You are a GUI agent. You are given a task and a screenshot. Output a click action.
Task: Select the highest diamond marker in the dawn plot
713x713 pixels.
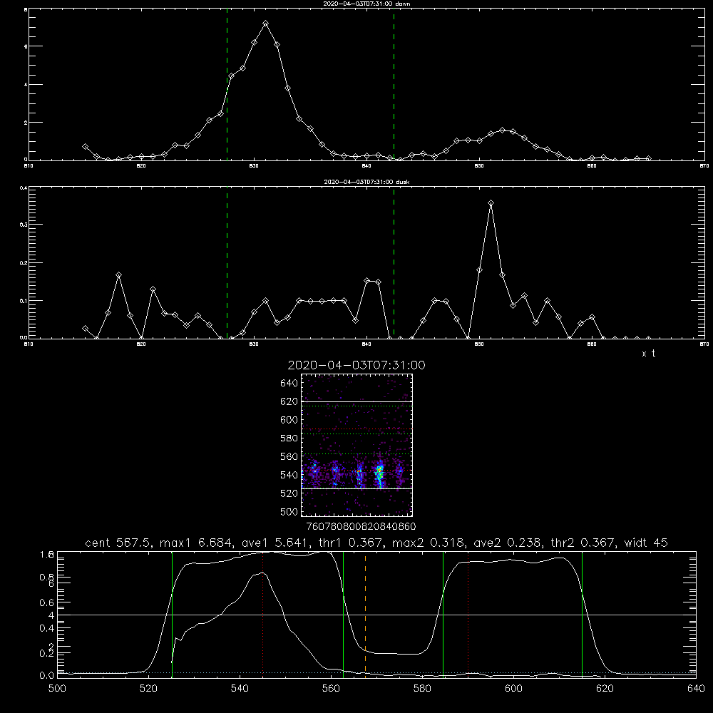point(265,24)
